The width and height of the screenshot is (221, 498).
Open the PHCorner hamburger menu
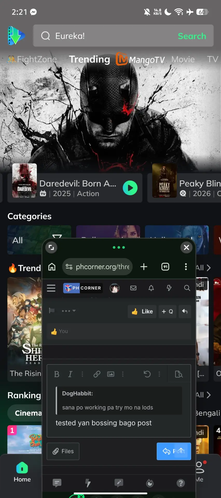pyautogui.click(x=51, y=288)
